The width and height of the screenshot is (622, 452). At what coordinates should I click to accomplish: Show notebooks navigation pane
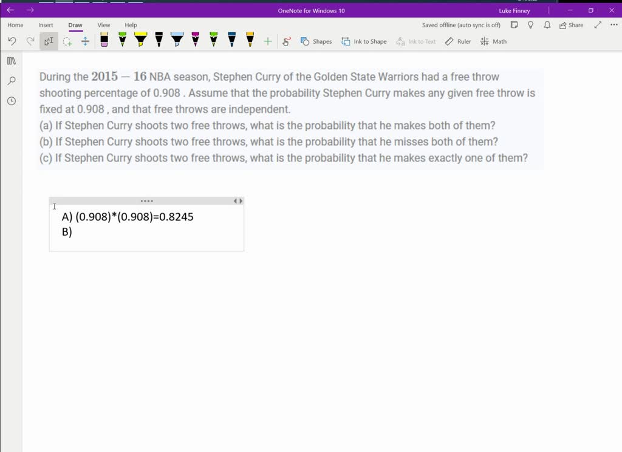coord(12,61)
